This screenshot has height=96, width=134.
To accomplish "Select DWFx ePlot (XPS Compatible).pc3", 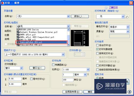I will [42, 37].
